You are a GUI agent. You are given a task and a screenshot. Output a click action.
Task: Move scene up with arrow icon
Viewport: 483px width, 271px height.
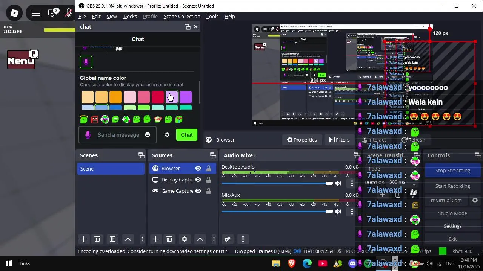tap(128, 239)
